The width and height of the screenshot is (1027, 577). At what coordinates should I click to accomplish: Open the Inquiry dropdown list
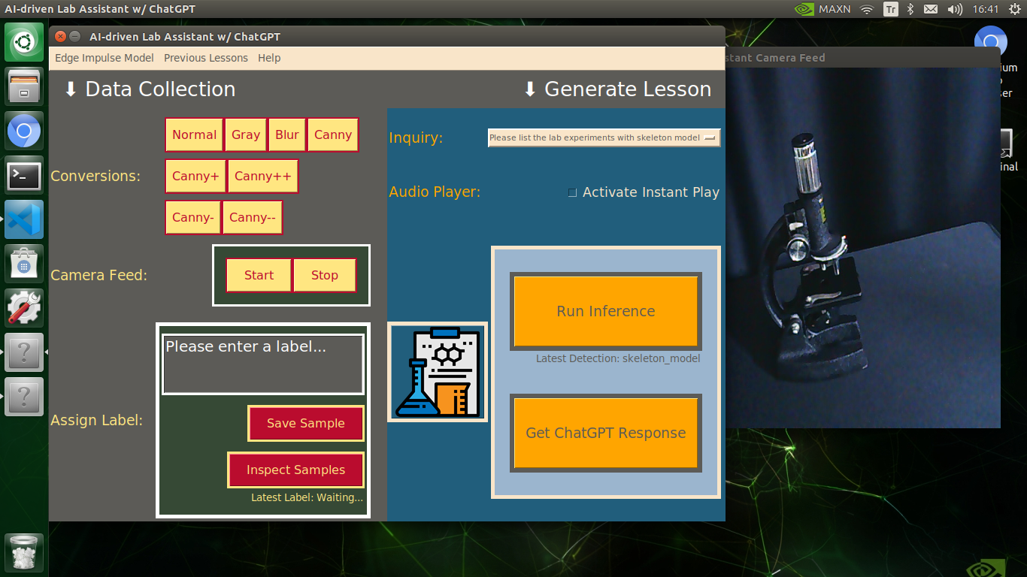pyautogui.click(x=604, y=137)
